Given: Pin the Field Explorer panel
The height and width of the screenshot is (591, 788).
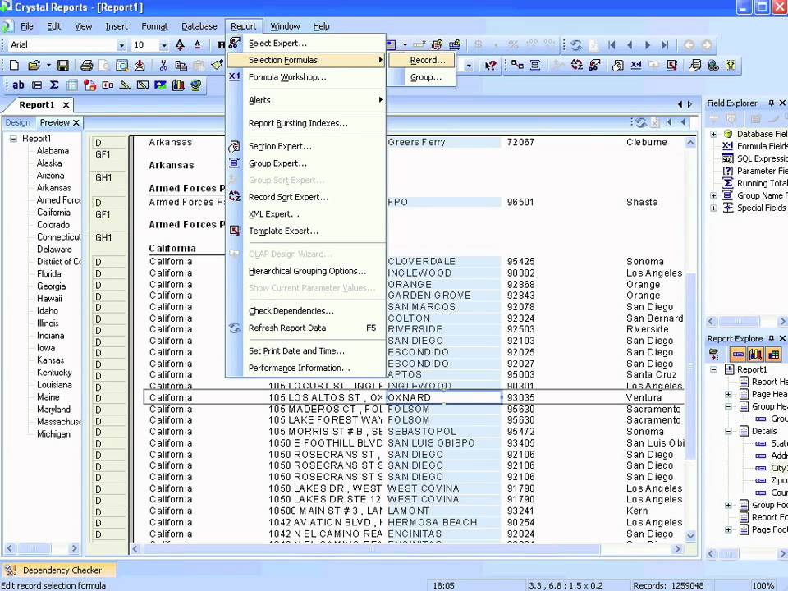Looking at the screenshot, I should coord(772,103).
